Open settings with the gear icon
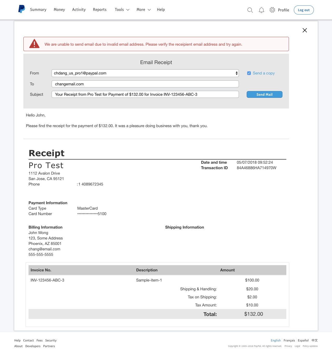The image size is (332, 357). [272, 10]
